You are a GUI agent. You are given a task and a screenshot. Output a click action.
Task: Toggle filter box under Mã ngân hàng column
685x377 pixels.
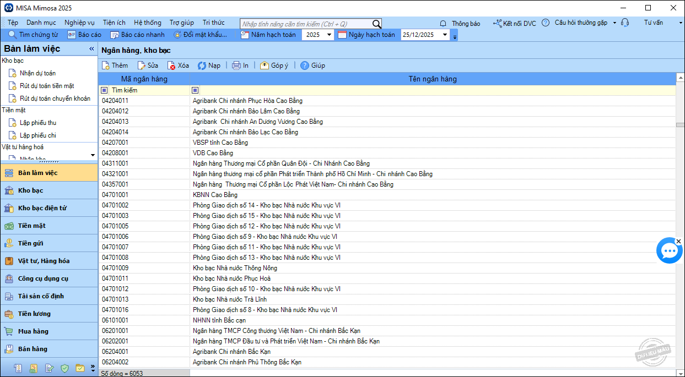tap(104, 90)
